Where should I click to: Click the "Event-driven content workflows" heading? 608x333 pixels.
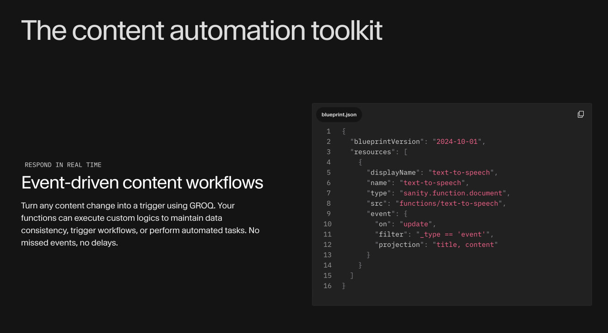(x=142, y=182)
